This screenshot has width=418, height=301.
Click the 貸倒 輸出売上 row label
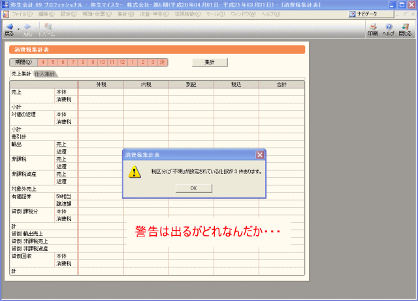point(27,233)
